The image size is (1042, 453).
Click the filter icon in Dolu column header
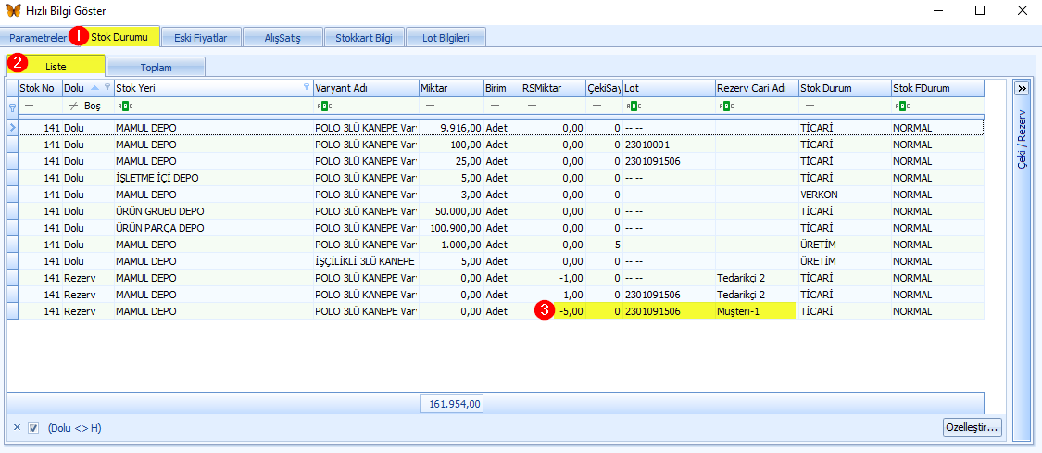[107, 87]
